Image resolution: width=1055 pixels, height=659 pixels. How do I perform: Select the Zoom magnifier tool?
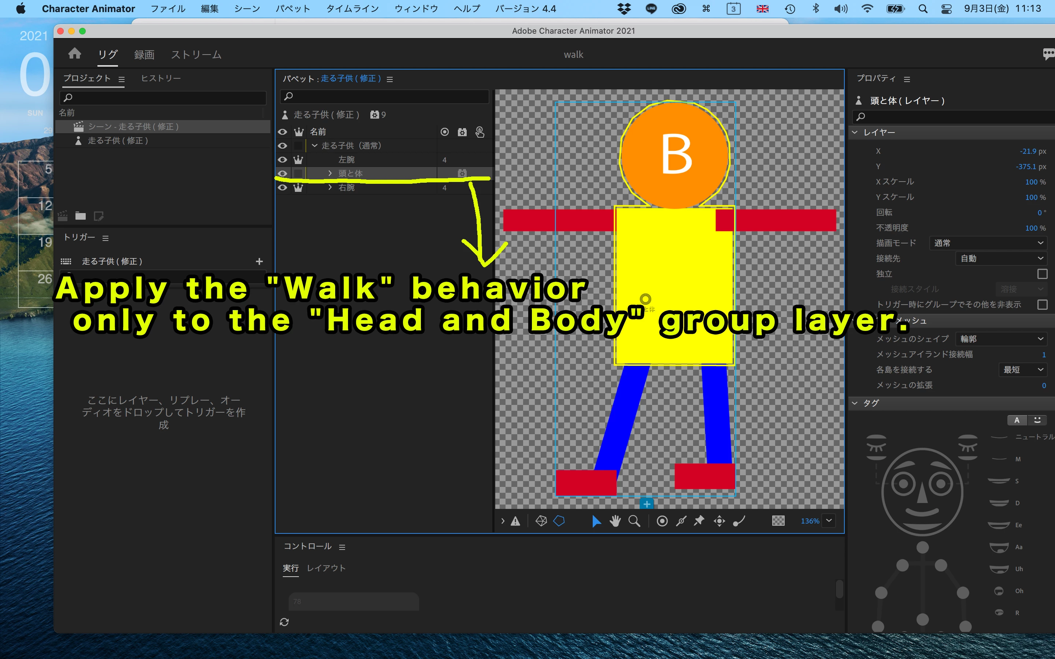pyautogui.click(x=634, y=521)
